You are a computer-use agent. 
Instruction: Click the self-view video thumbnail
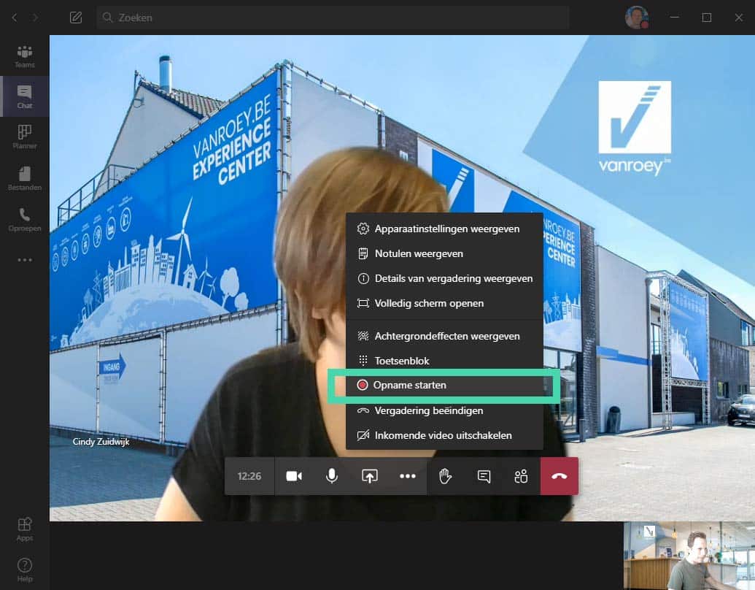pyautogui.click(x=689, y=556)
